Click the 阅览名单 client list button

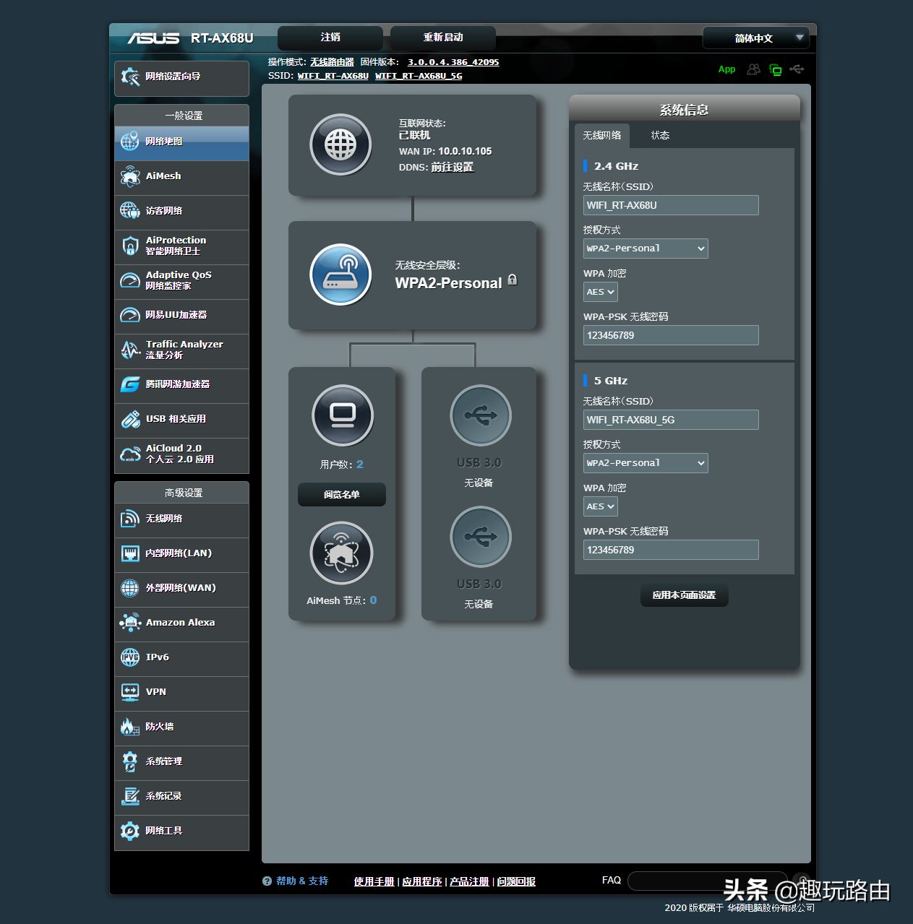click(342, 495)
